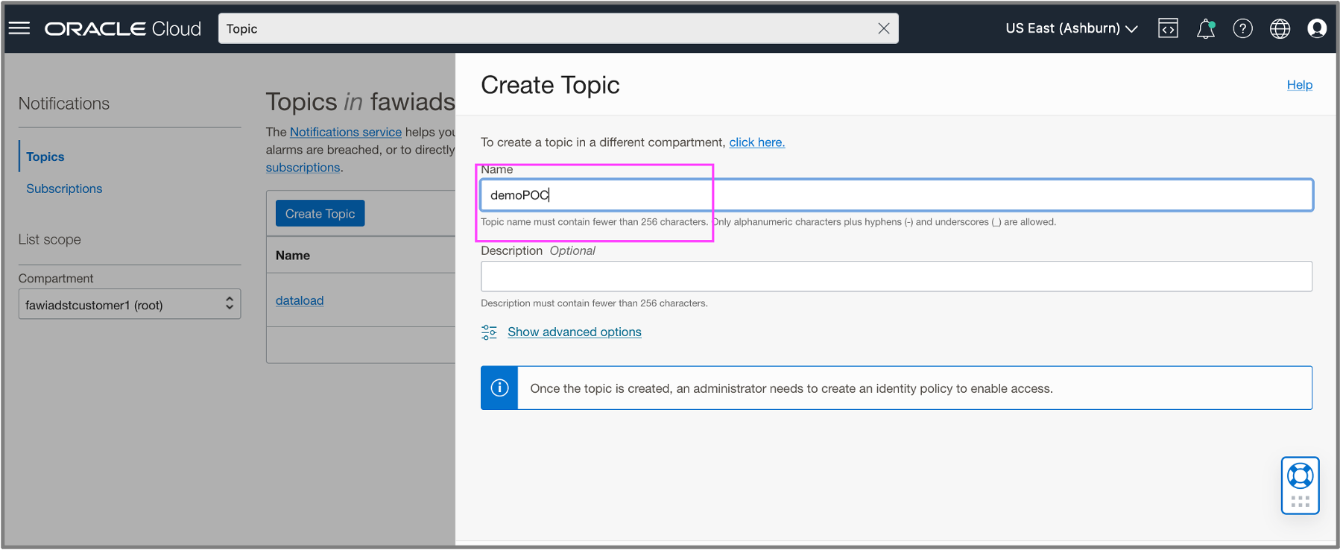Click the Help link in Create Topic panel
The image size is (1340, 550).
1299,85
